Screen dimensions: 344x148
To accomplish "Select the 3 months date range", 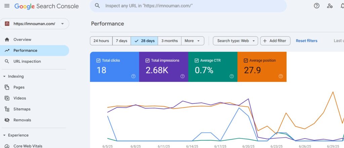I will (170, 41).
